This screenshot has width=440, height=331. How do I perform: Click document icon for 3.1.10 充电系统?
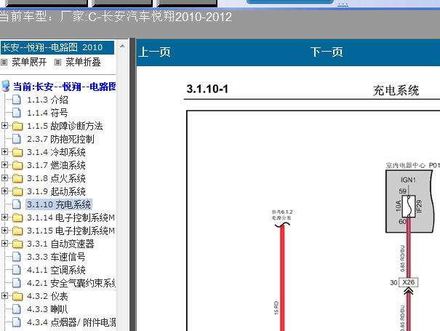point(17,204)
